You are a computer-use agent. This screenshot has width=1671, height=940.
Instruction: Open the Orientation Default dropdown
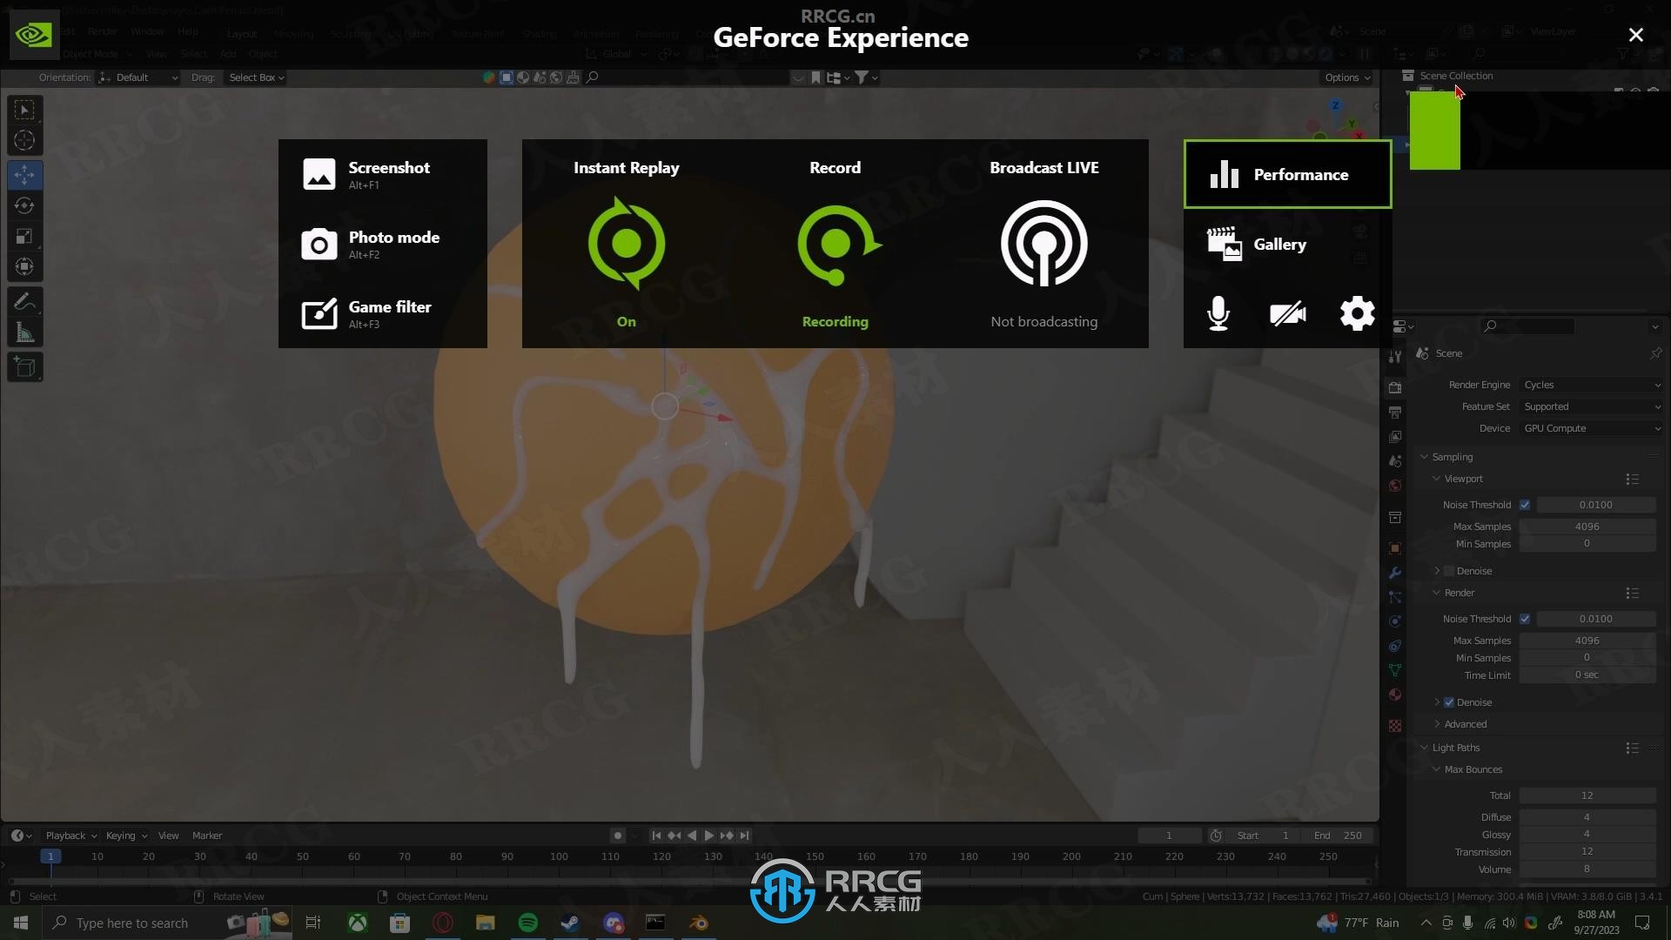tap(138, 77)
